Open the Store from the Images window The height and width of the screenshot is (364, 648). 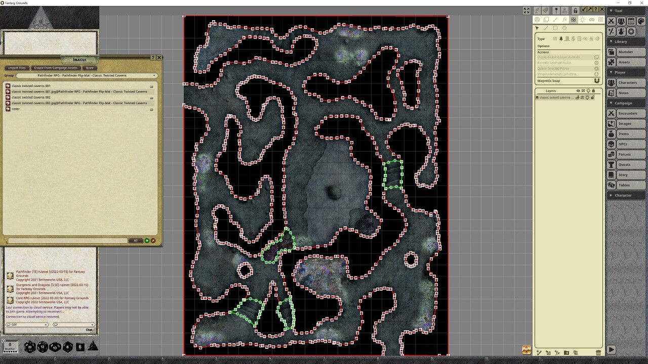click(x=90, y=68)
